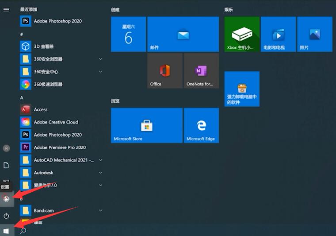Open Adobe Creative Cloud
The width and height of the screenshot is (336, 236).
[x=61, y=122]
